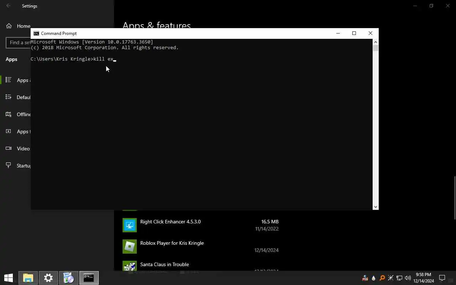Select Apps for websites sidebar icon
The image size is (456, 285).
pos(9,131)
